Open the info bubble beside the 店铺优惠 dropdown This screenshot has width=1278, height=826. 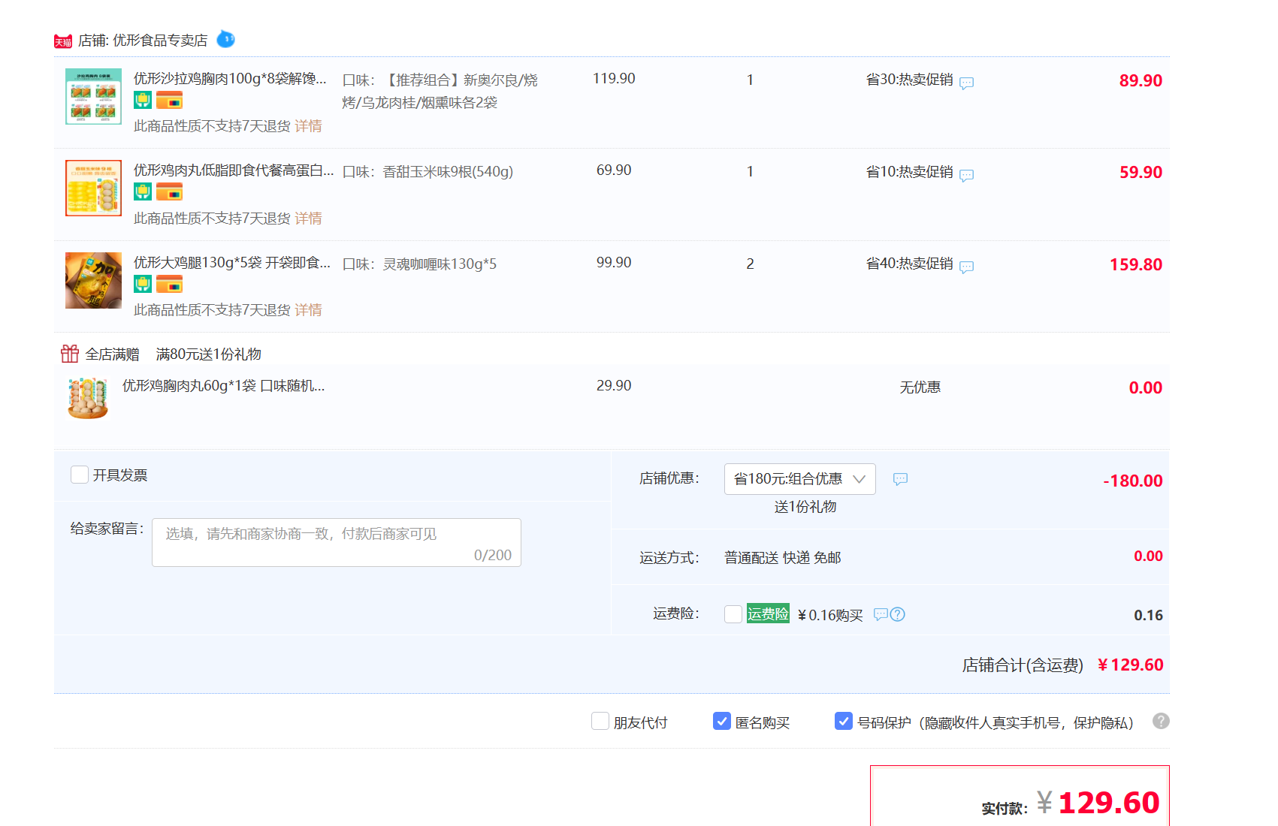coord(900,479)
